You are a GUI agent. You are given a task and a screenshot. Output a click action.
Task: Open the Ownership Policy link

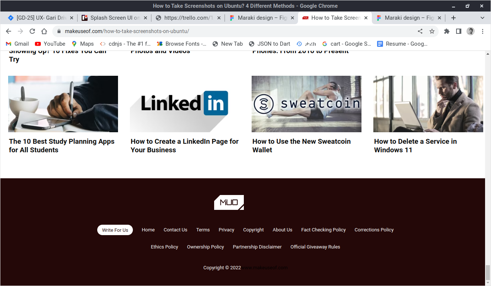pyautogui.click(x=206, y=247)
